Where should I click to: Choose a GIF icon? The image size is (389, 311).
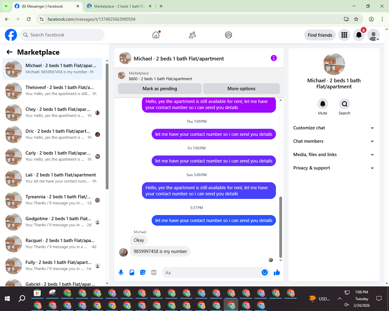pyautogui.click(x=154, y=272)
